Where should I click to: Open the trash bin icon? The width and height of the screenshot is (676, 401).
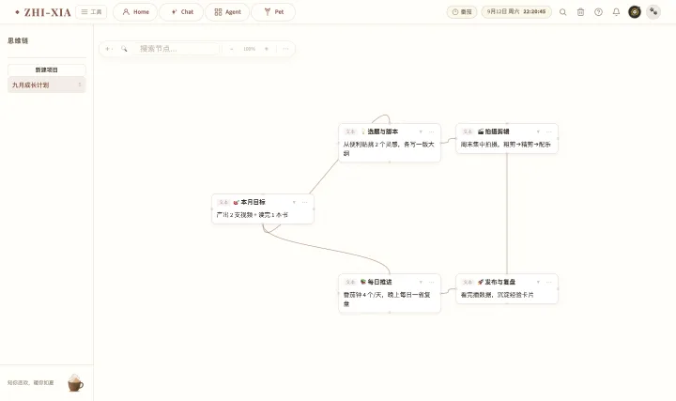pos(581,12)
